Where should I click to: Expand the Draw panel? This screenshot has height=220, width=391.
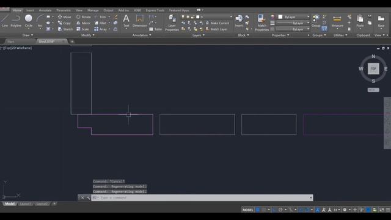(27, 35)
